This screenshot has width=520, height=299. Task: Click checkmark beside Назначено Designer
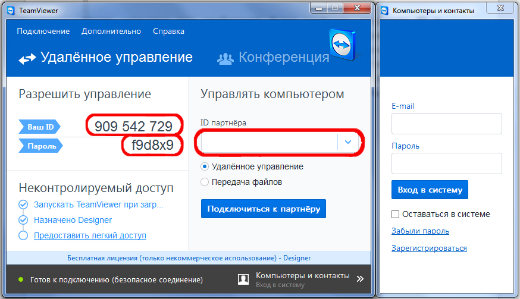coord(23,220)
